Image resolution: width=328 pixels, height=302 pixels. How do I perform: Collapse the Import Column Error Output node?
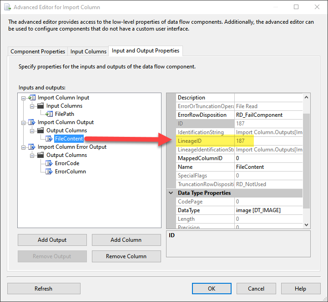[x=23, y=147]
